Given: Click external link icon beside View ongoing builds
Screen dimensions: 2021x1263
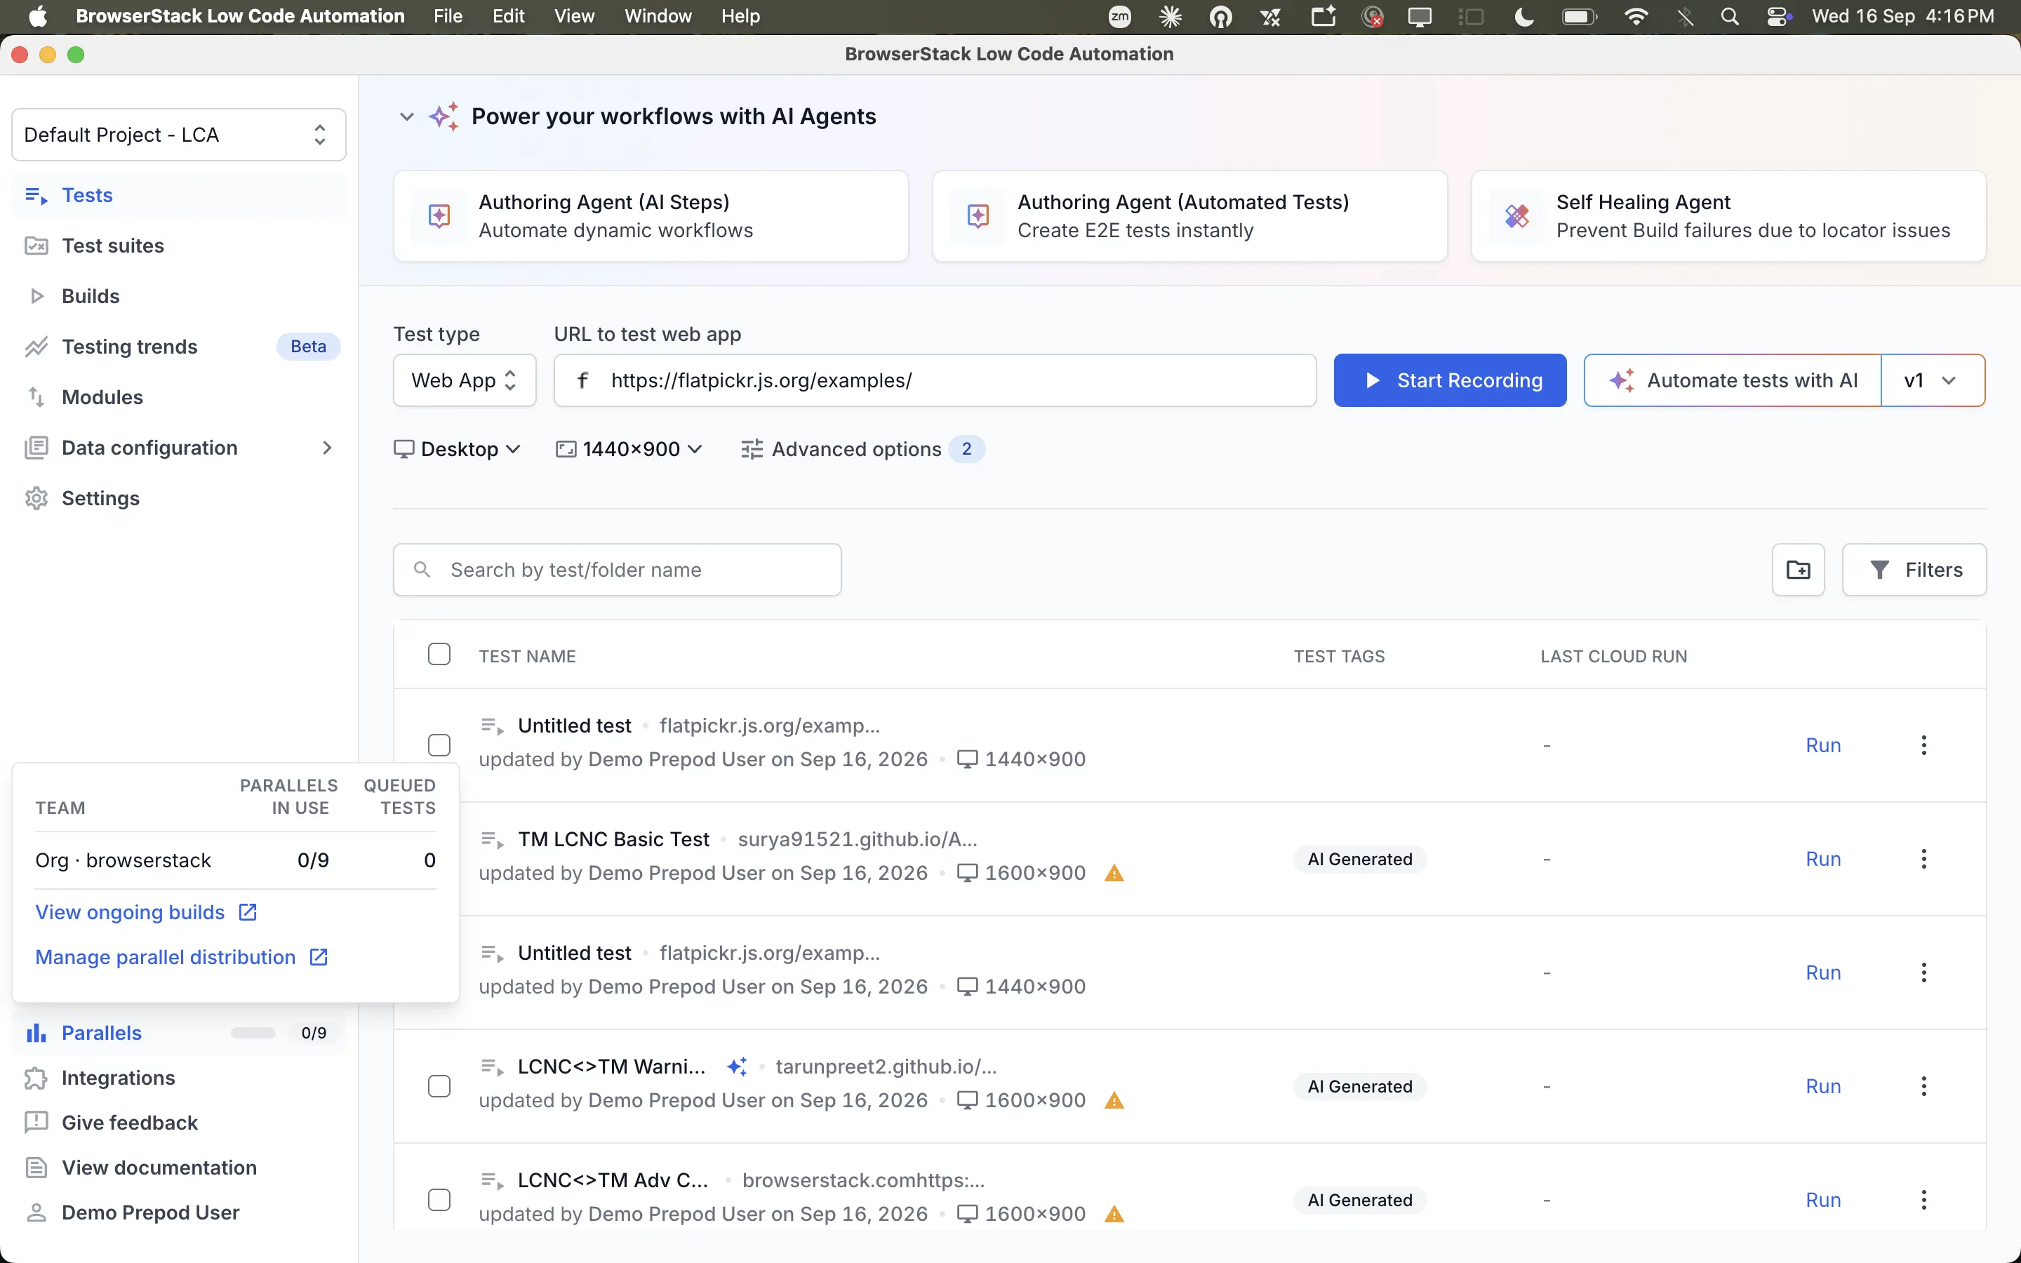Looking at the screenshot, I should point(248,912).
